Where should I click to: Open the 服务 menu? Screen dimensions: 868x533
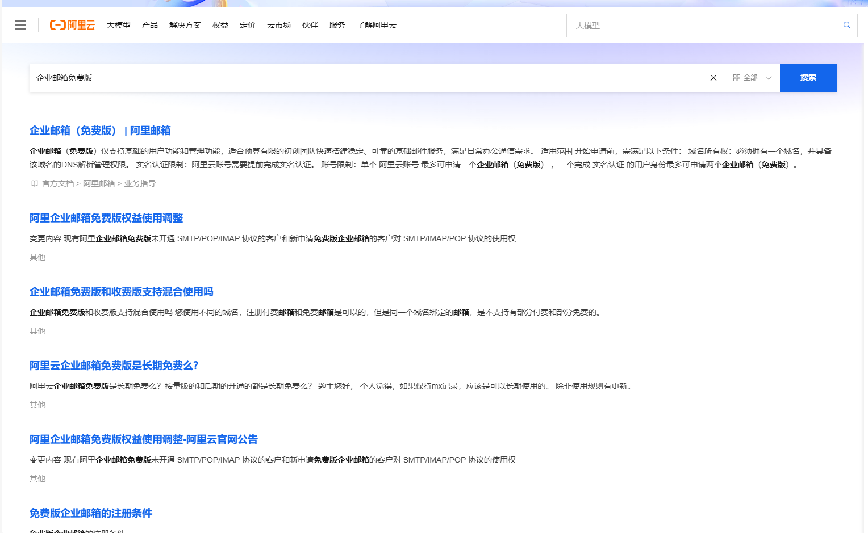pos(337,25)
